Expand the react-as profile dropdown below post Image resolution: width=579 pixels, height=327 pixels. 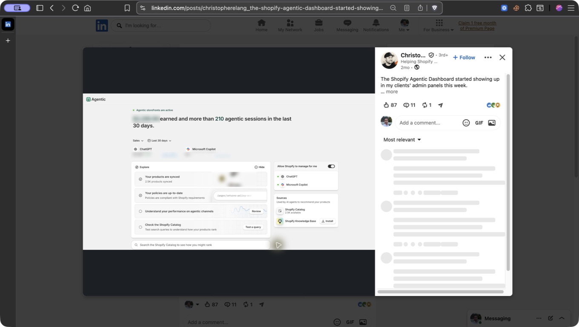(x=192, y=304)
